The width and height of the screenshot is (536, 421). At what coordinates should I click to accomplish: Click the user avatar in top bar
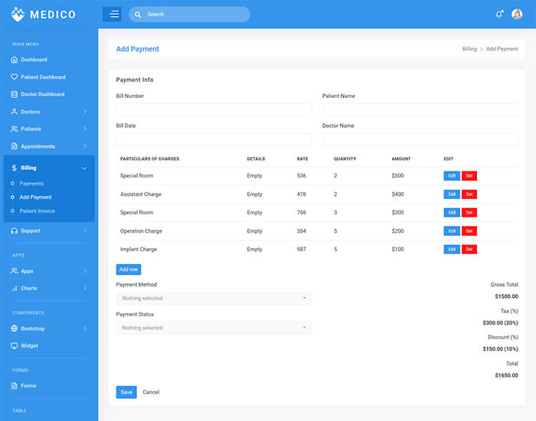[517, 14]
